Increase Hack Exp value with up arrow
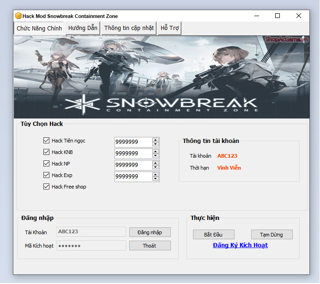 click(x=156, y=175)
